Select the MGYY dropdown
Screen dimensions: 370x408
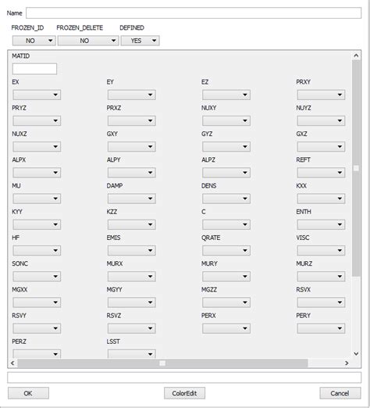point(132,302)
